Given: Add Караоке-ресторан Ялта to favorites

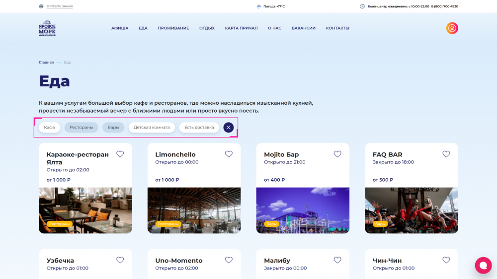Looking at the screenshot, I should coord(120,154).
